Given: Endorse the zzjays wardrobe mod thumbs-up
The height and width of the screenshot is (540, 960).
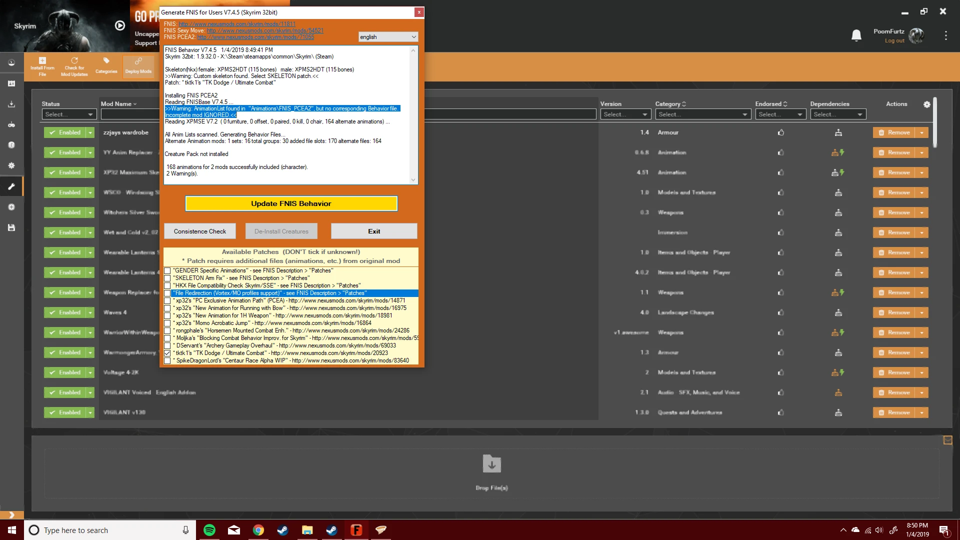Looking at the screenshot, I should pyautogui.click(x=780, y=132).
